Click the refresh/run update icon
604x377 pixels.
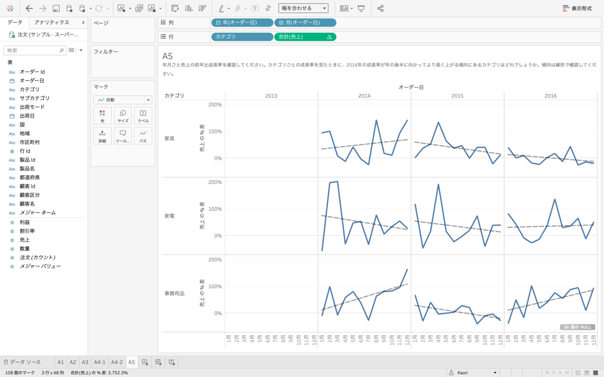[99, 8]
